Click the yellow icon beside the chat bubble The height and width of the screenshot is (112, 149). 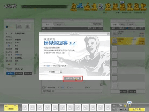click(125, 106)
